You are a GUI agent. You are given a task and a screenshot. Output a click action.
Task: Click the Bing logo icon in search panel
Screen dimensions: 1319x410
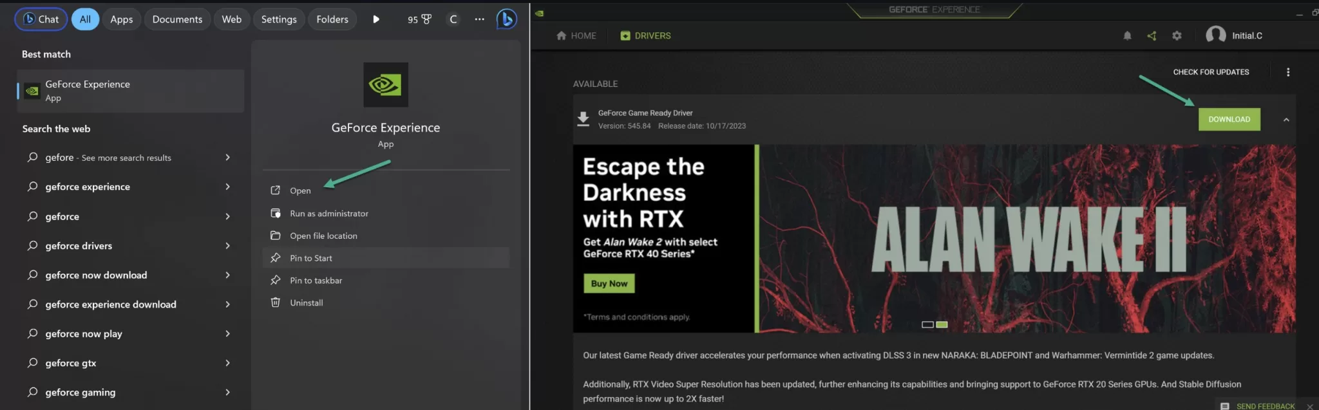[507, 19]
